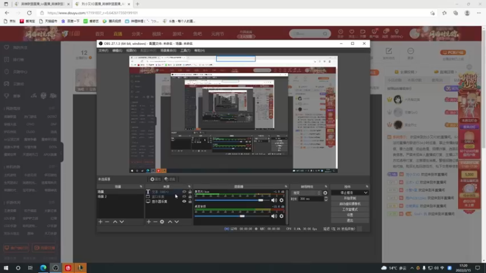Viewport: 486px width, 273px height.
Task: Open the Douyu watch history clock icon
Action: 341,33
